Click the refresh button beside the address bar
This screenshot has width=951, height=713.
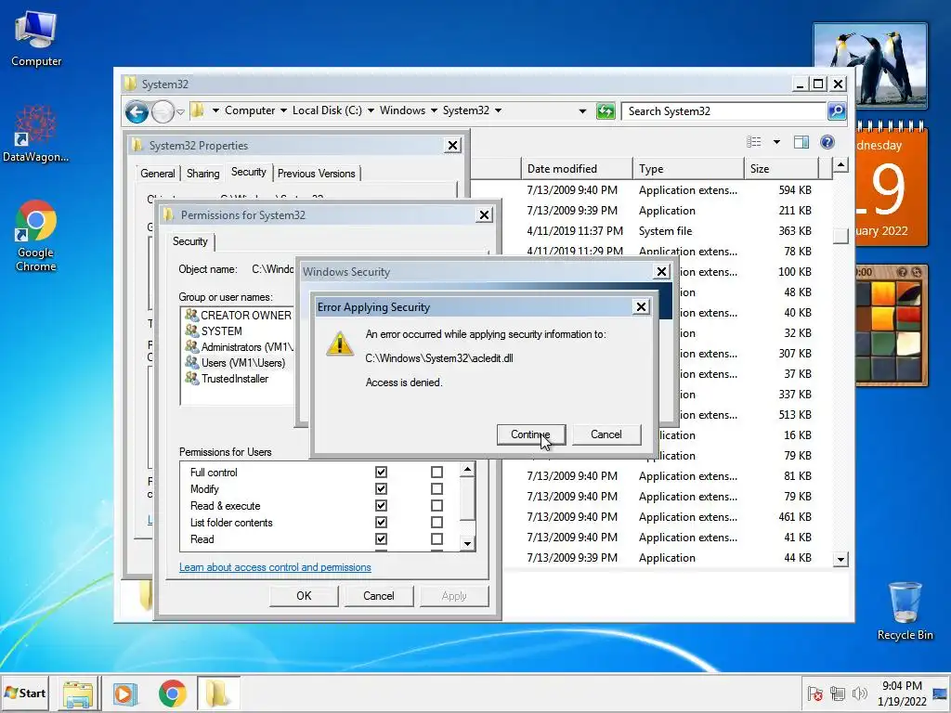[606, 111]
